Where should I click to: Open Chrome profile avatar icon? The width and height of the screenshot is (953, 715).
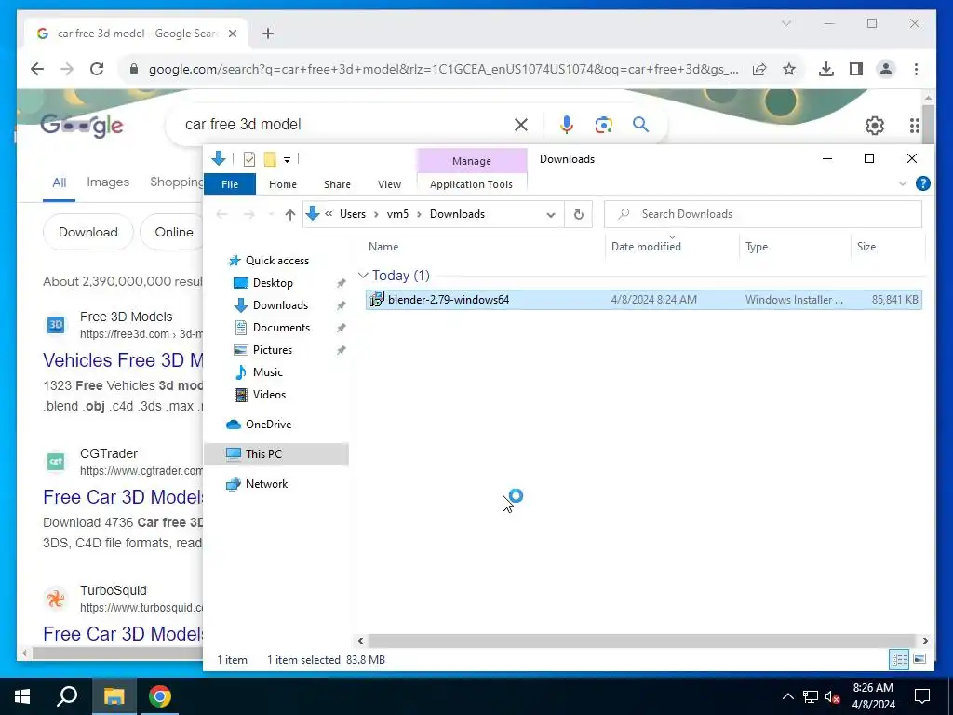886,69
